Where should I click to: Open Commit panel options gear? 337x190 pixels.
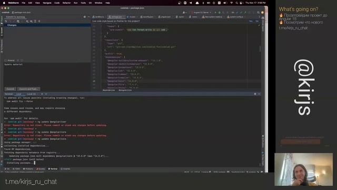(x=84, y=16)
